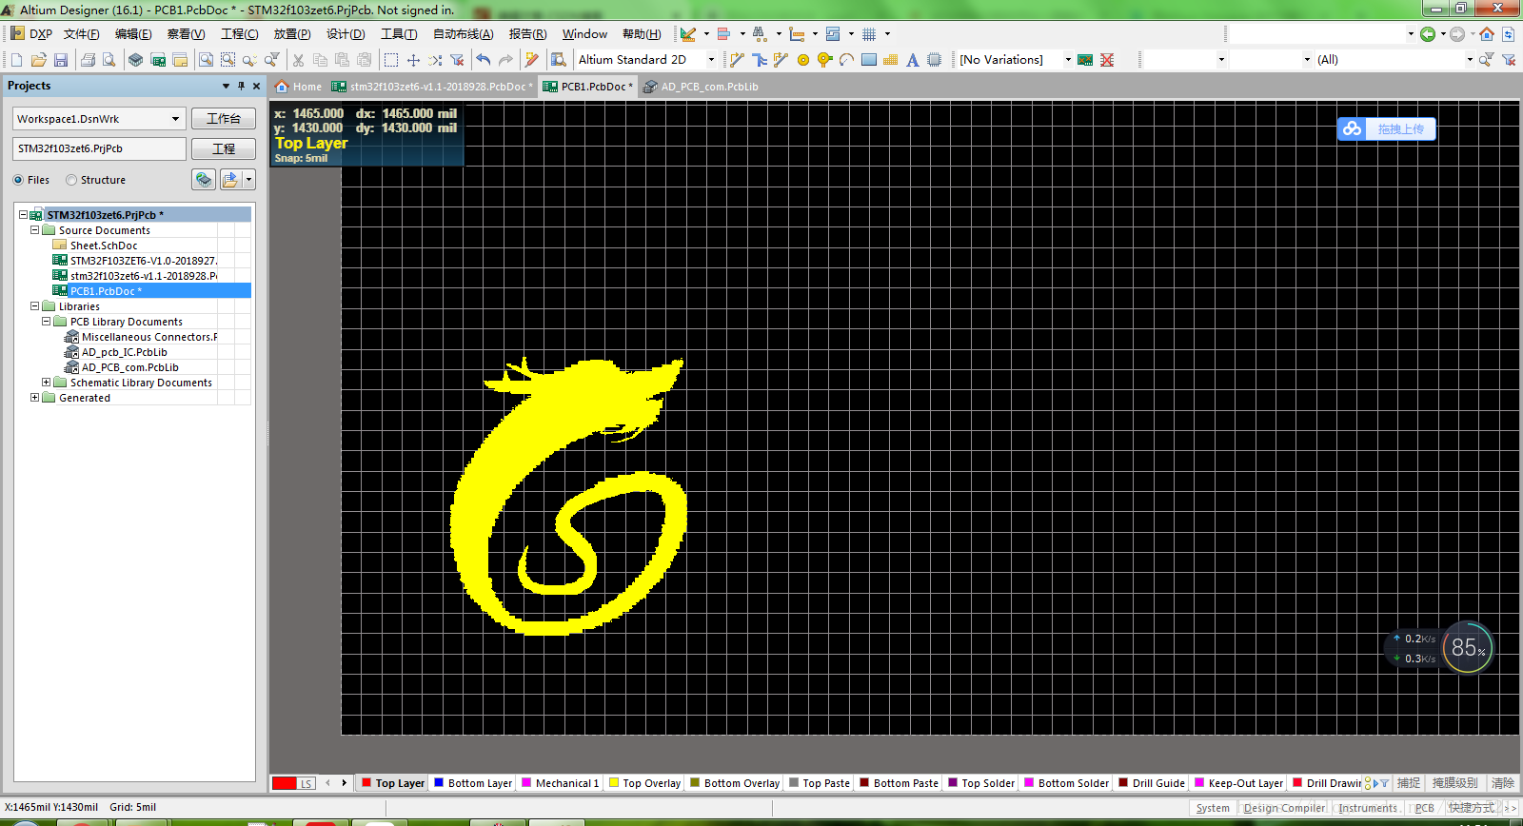Screen dimensions: 1523x826
Task: Select the Place Component chip icon
Action: click(x=934, y=60)
